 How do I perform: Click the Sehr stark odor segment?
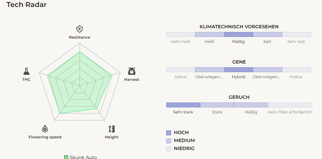pyautogui.click(x=183, y=105)
